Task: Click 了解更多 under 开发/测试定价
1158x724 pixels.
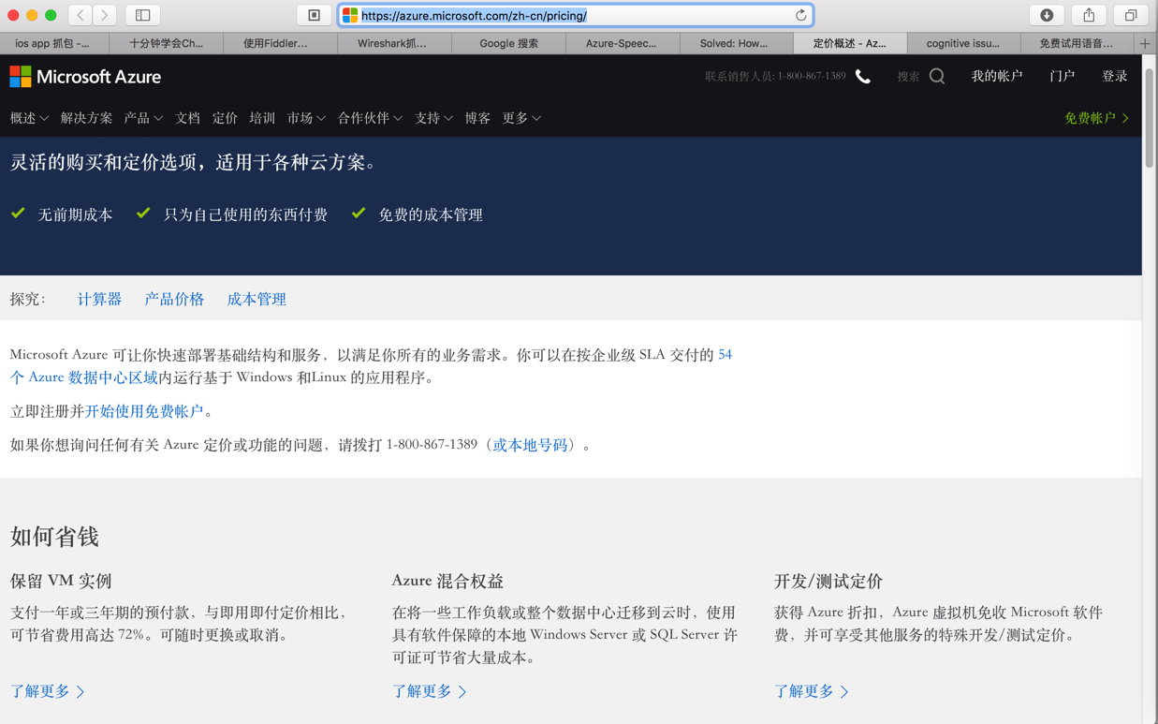Action: tap(812, 691)
